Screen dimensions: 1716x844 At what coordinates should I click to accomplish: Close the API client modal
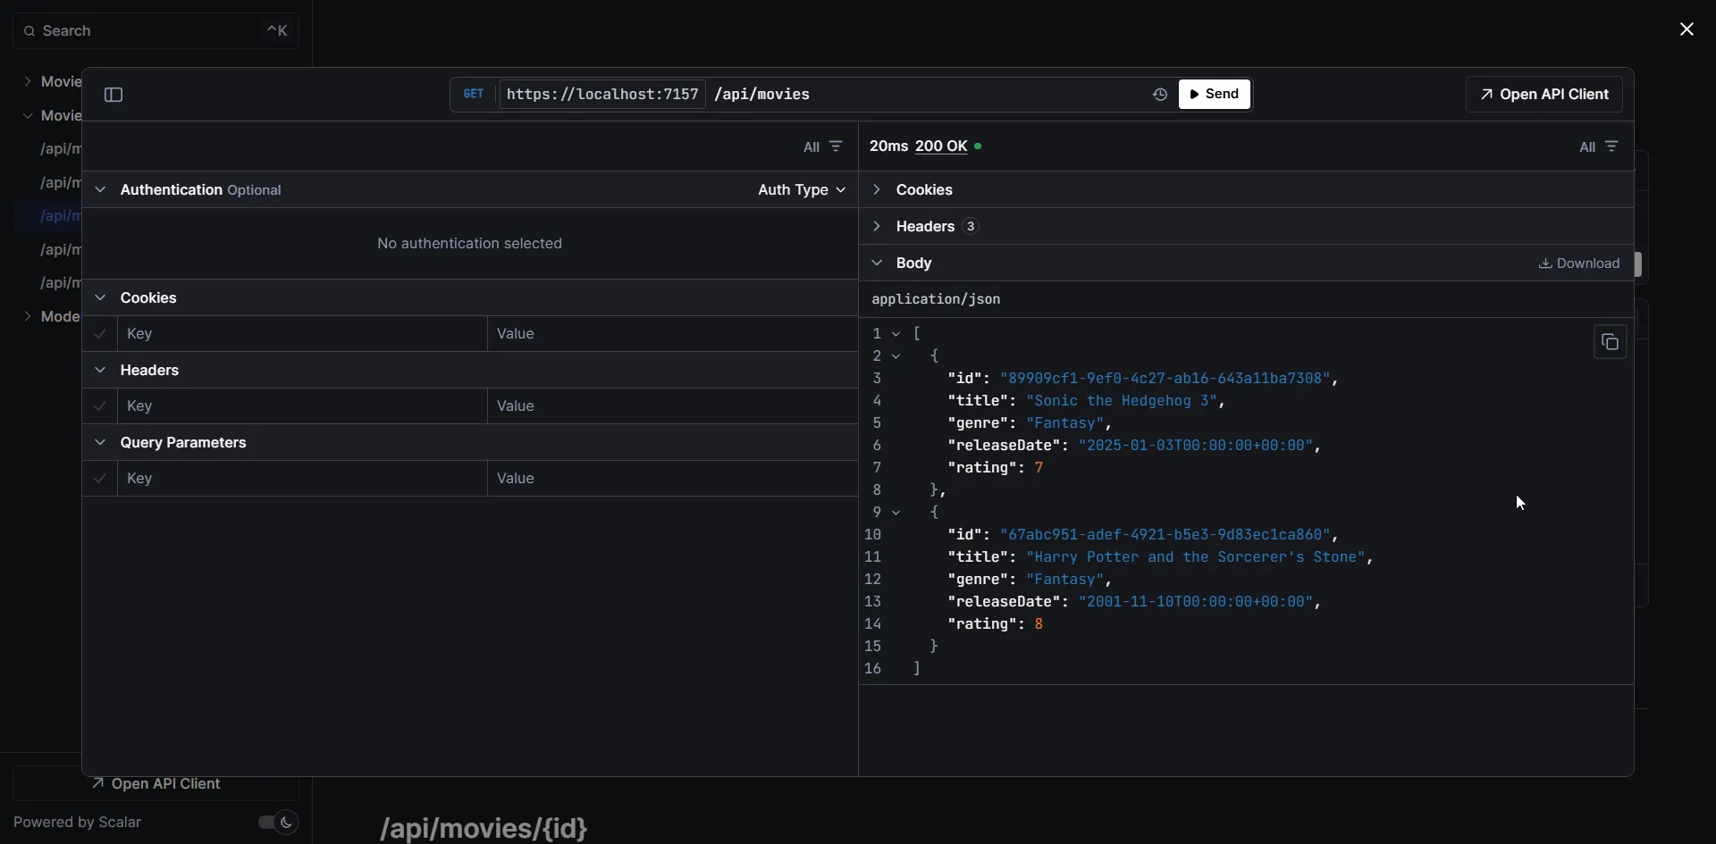(x=1687, y=29)
